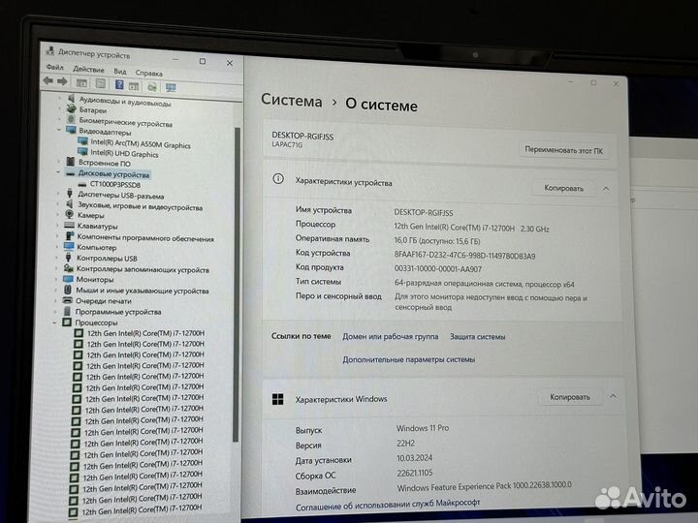The width and height of the screenshot is (698, 523).
Task: Click Переименовать этот ПК button
Action: point(563,150)
